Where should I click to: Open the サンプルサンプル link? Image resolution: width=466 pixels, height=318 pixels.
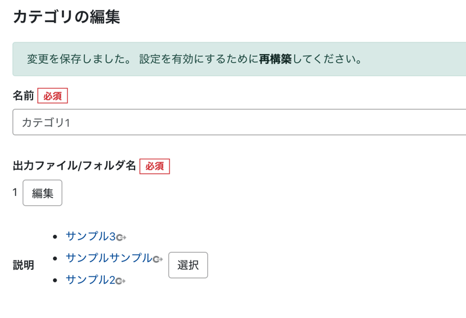click(108, 258)
